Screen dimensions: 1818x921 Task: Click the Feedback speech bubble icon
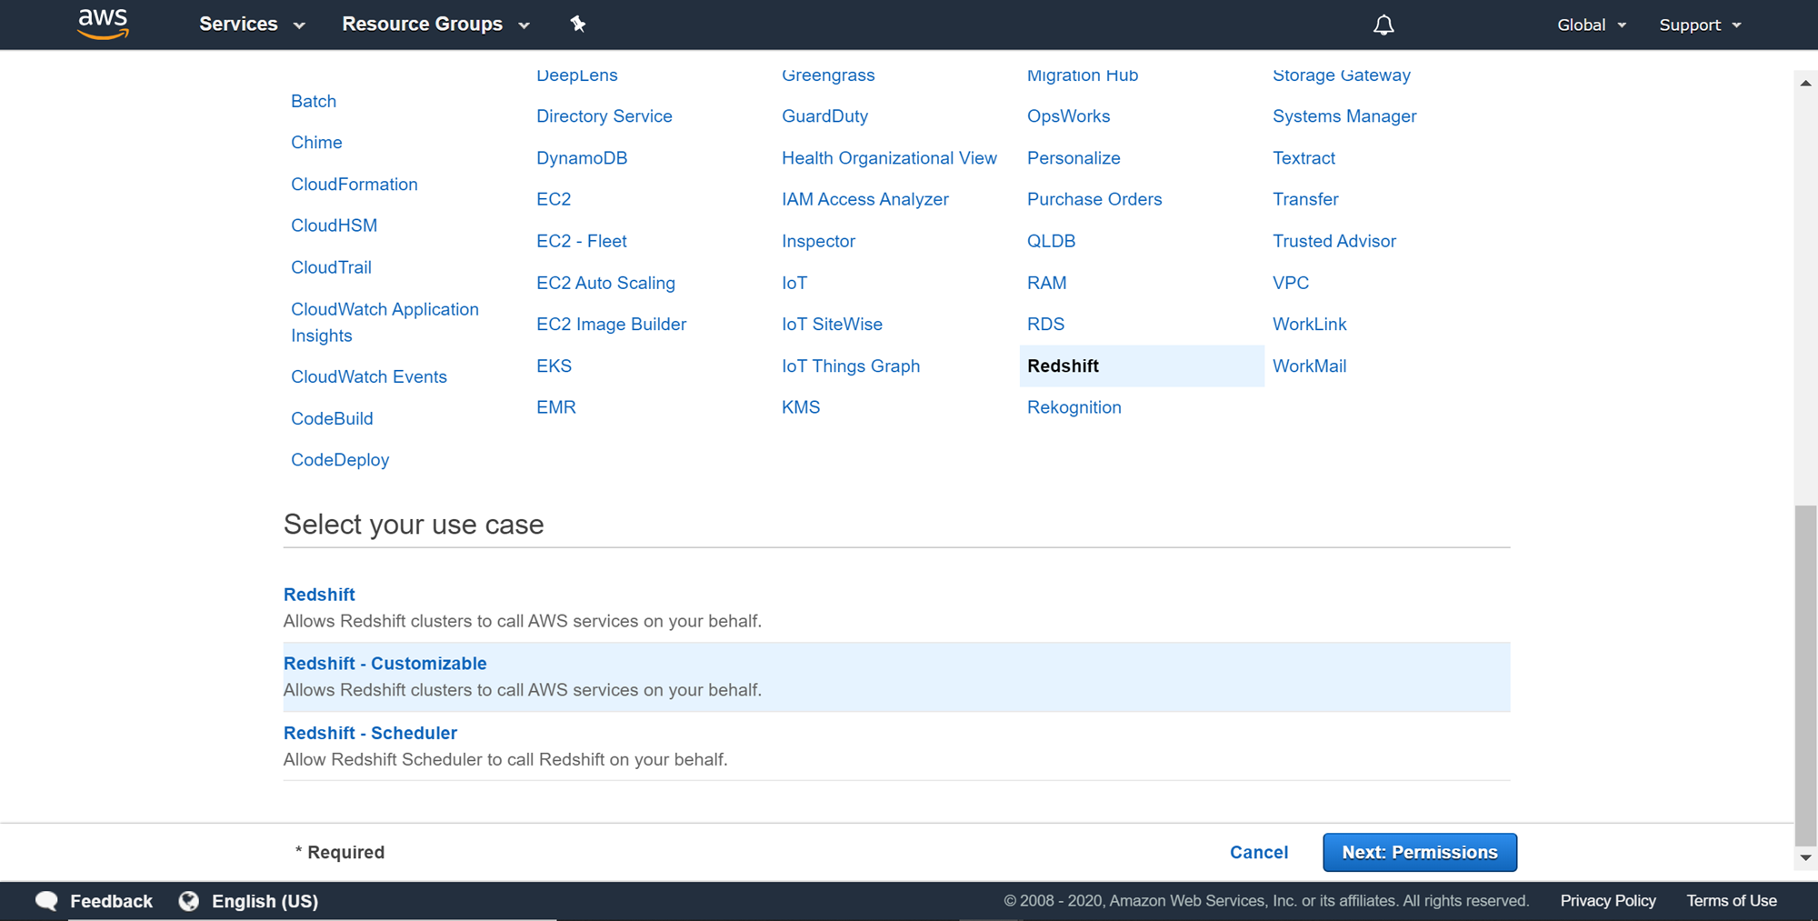click(46, 901)
